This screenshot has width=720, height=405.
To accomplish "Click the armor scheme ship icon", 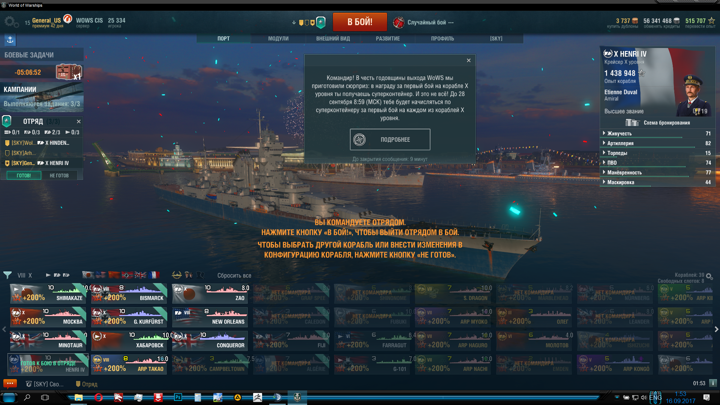I will coord(632,123).
